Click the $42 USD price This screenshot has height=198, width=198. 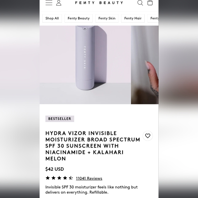[x=55, y=169]
